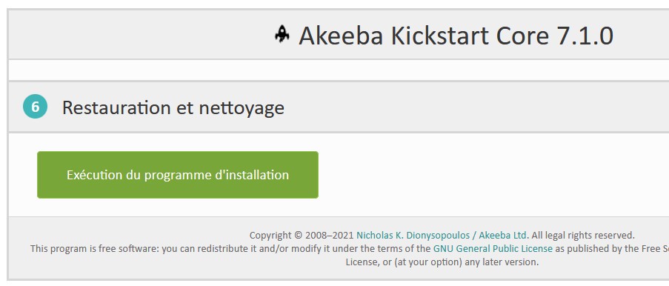Click the Akeeba Ltd portion of the footer link
Screen dimensions: 669x286
pos(502,235)
